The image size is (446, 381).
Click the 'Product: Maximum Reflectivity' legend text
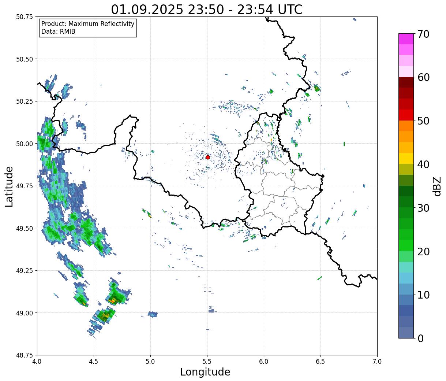pos(88,24)
